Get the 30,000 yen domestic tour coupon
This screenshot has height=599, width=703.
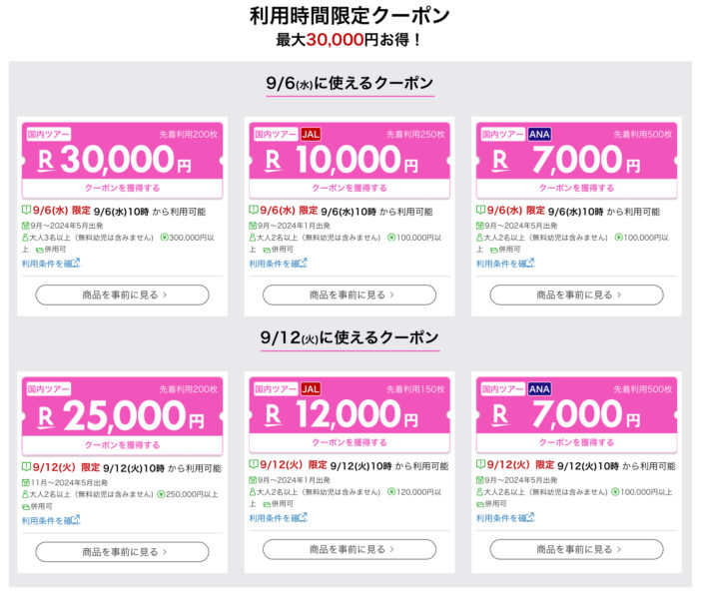[123, 188]
